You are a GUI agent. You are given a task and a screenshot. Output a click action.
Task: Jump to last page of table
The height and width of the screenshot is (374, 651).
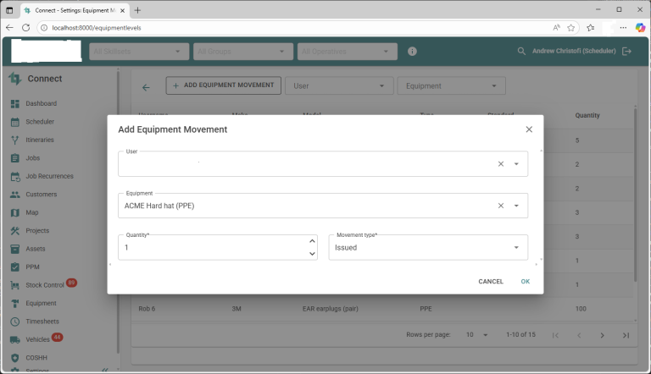tap(626, 335)
